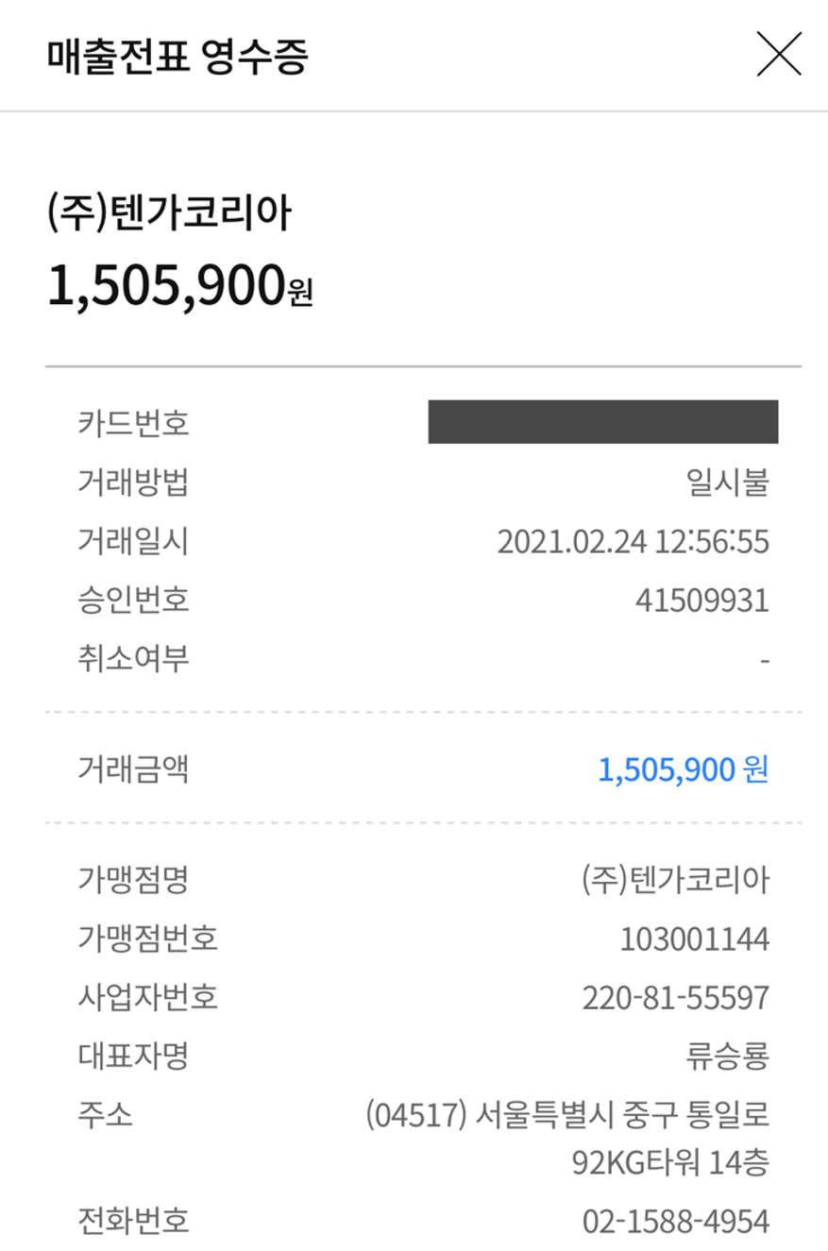The image size is (828, 1251).
Task: Click the representative name 류승룡
Action: [x=728, y=1055]
